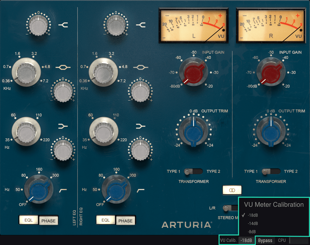Click the left EQ mid frequency KHz knob
Image resolution: width=310 pixels, height=245 pixels.
(x=26, y=72)
